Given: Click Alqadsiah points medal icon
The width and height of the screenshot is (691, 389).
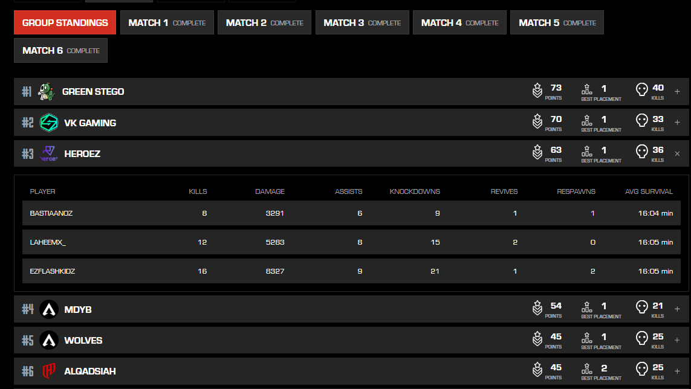Looking at the screenshot, I should point(537,370).
